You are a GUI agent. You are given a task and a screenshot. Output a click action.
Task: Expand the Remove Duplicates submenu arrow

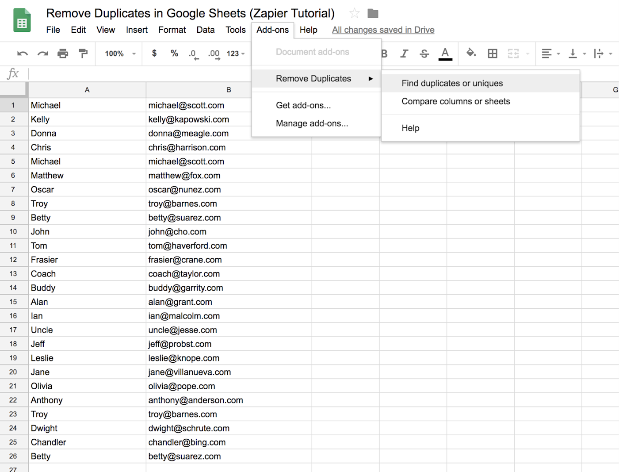click(371, 79)
